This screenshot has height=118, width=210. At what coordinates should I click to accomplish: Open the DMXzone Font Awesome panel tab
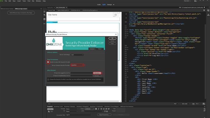click(127, 106)
